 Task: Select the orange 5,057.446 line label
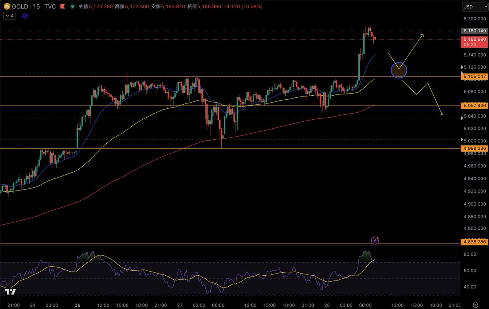point(474,105)
